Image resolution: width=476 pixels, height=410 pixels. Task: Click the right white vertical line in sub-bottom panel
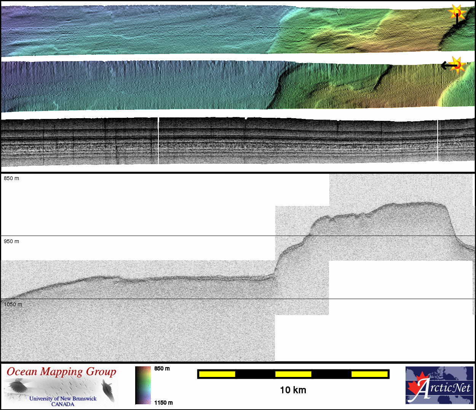pos(438,141)
